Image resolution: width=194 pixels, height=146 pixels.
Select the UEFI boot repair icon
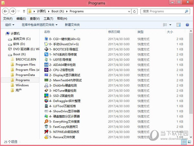click(46, 60)
